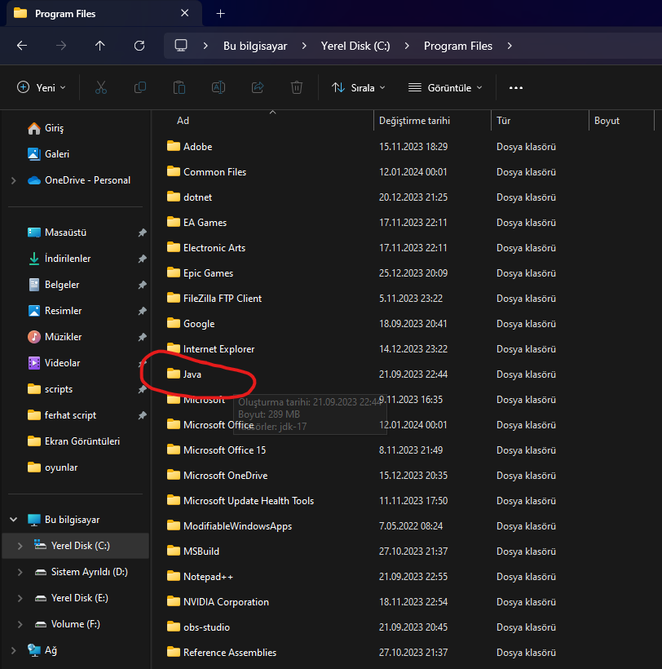Open the scripts folder in the sidebar
The height and width of the screenshot is (669, 662).
pos(50,389)
